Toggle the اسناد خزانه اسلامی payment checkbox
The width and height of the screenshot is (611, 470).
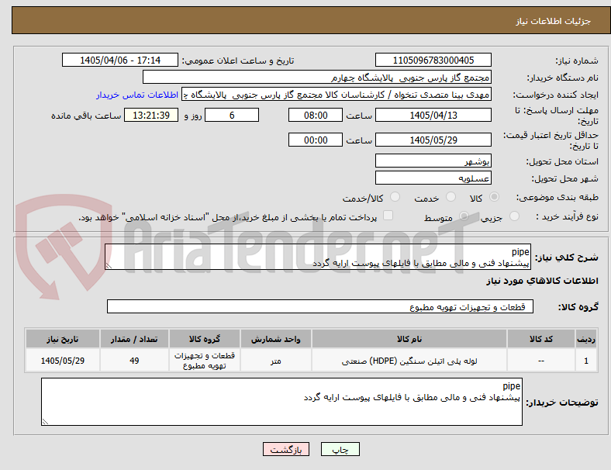point(388,216)
